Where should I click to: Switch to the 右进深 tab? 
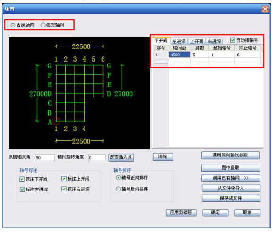point(214,41)
